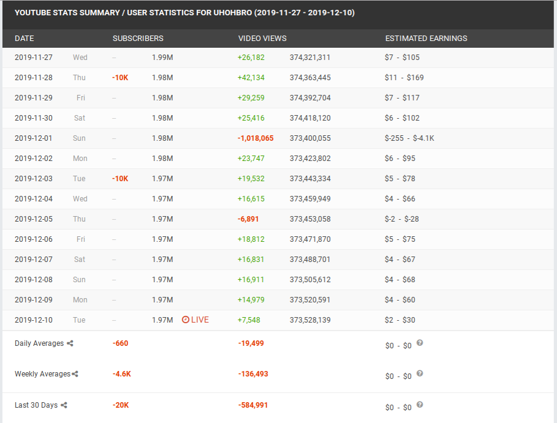This screenshot has width=557, height=423.
Task: Click the -136,493 weekly views average
Action: coord(253,374)
